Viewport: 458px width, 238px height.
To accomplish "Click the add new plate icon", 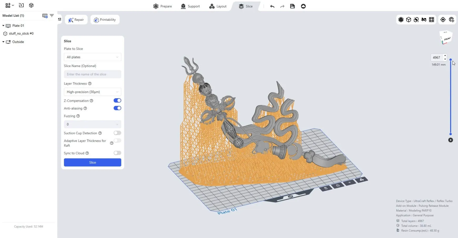I will tap(45, 16).
